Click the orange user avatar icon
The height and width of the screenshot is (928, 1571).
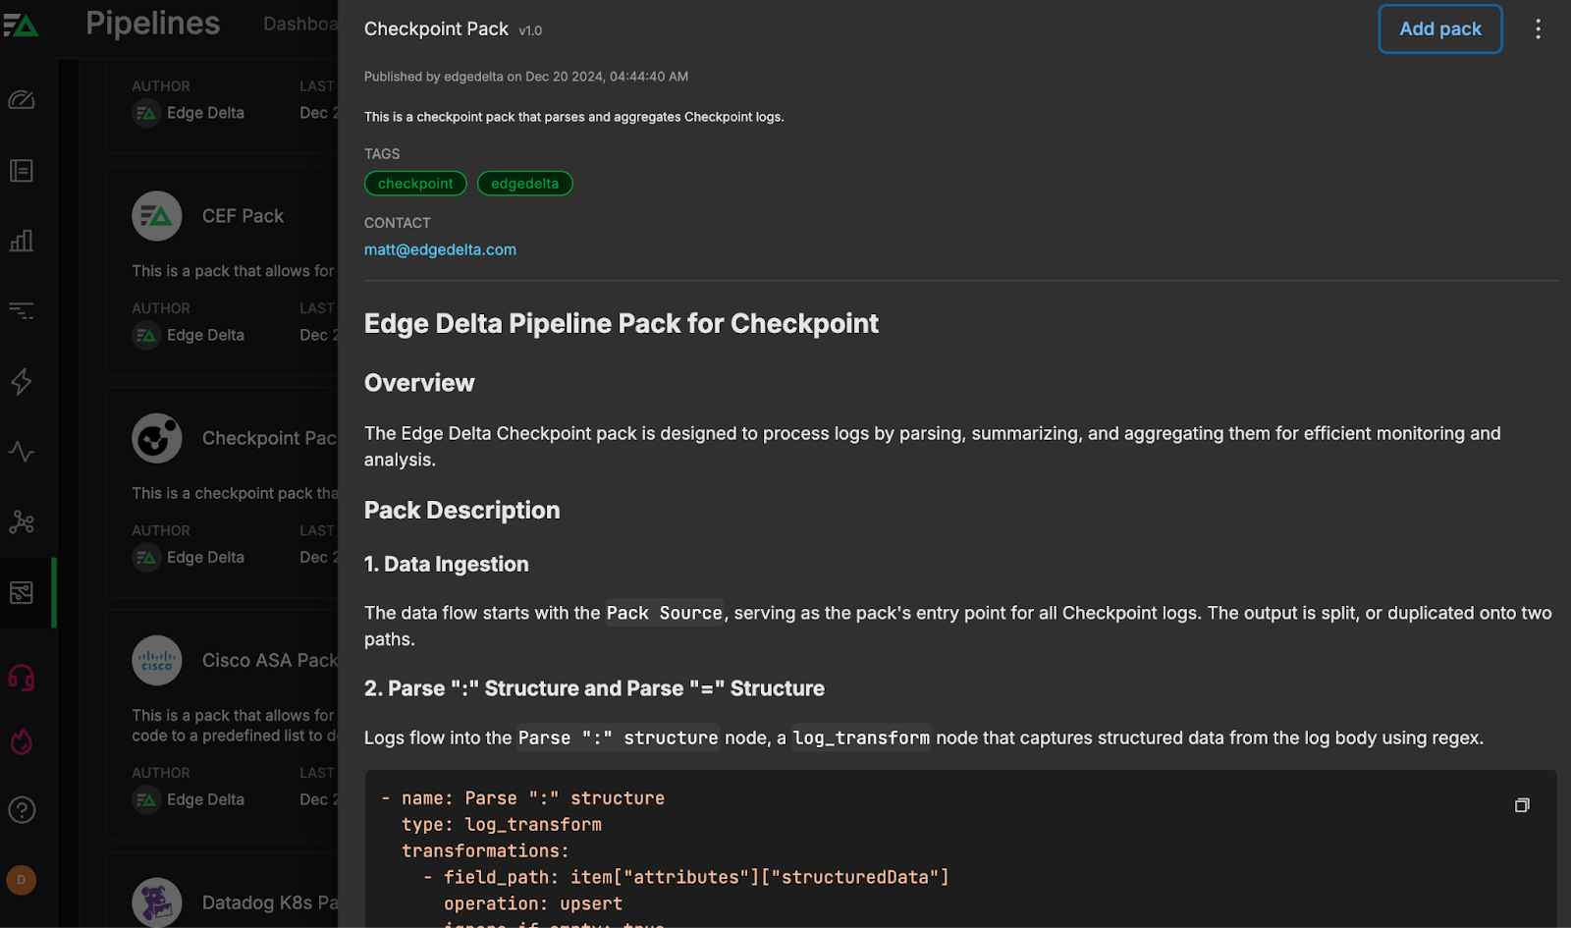pyautogui.click(x=22, y=880)
